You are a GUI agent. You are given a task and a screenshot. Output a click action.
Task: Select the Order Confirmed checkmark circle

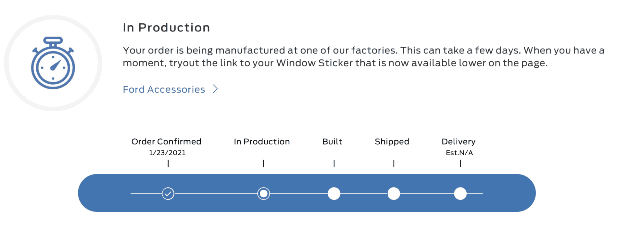168,194
